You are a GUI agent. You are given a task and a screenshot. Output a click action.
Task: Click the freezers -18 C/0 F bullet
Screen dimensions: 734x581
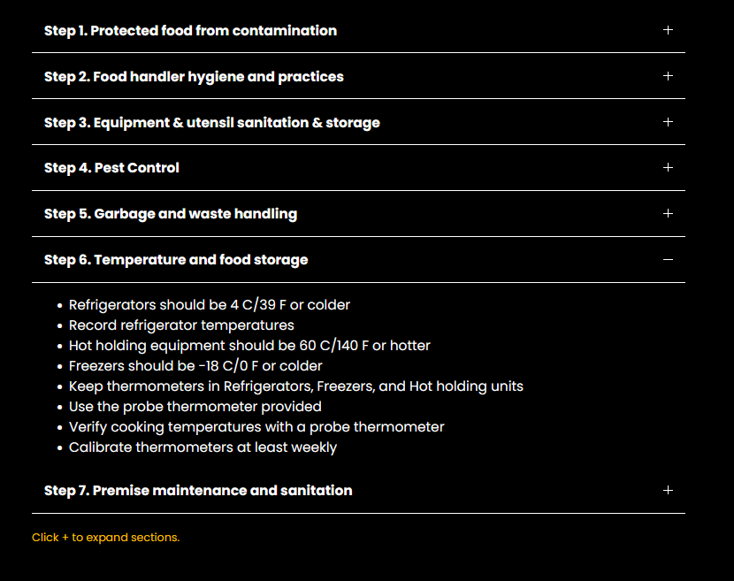(x=195, y=366)
